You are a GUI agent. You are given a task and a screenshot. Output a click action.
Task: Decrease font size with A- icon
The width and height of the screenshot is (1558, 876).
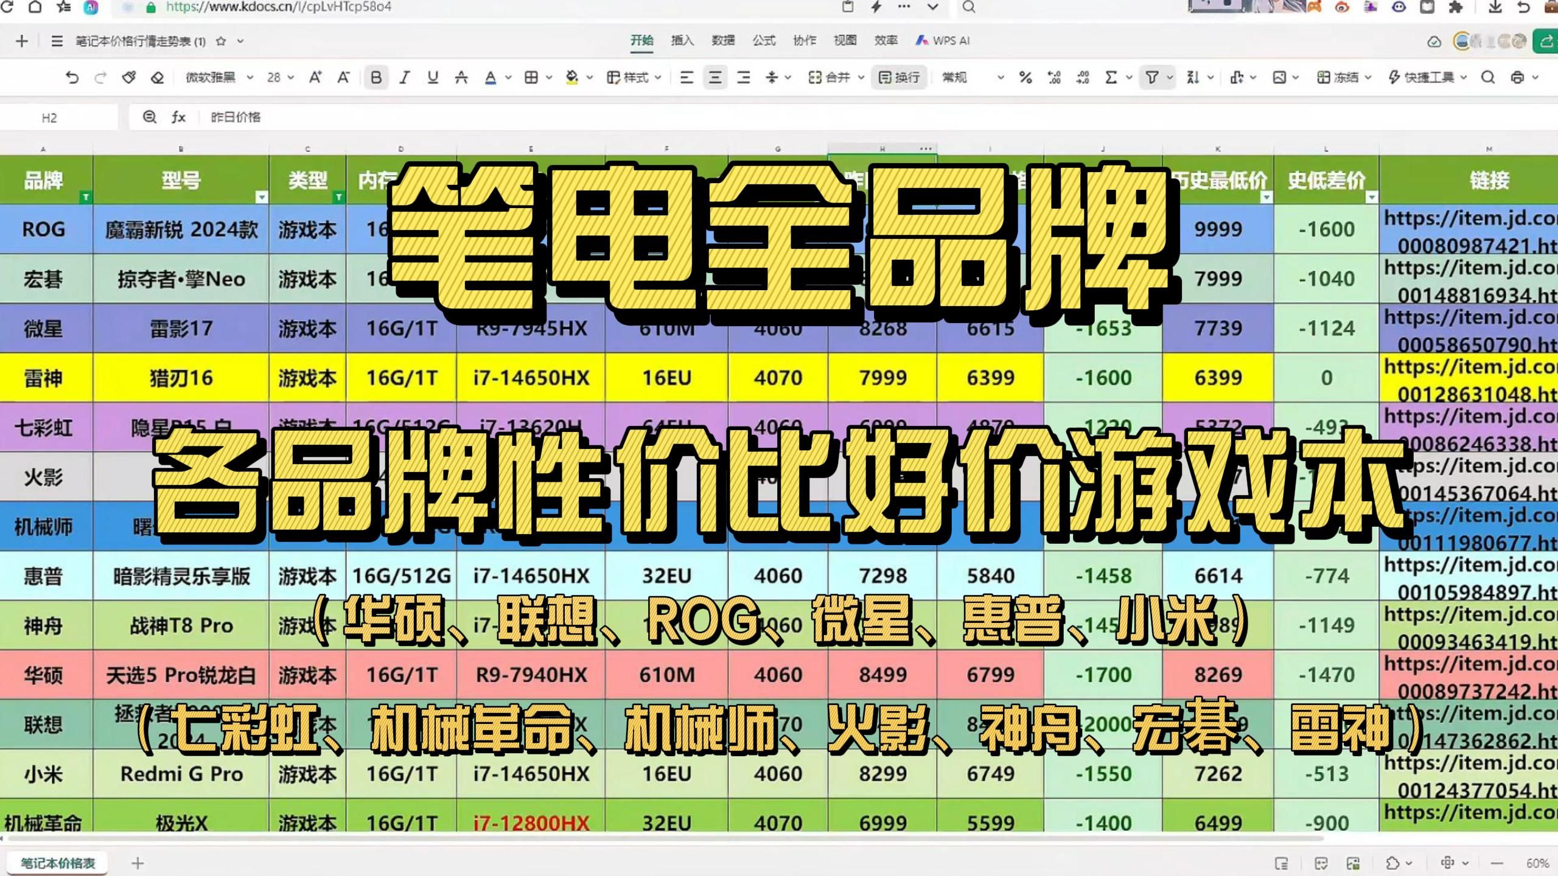(x=343, y=77)
